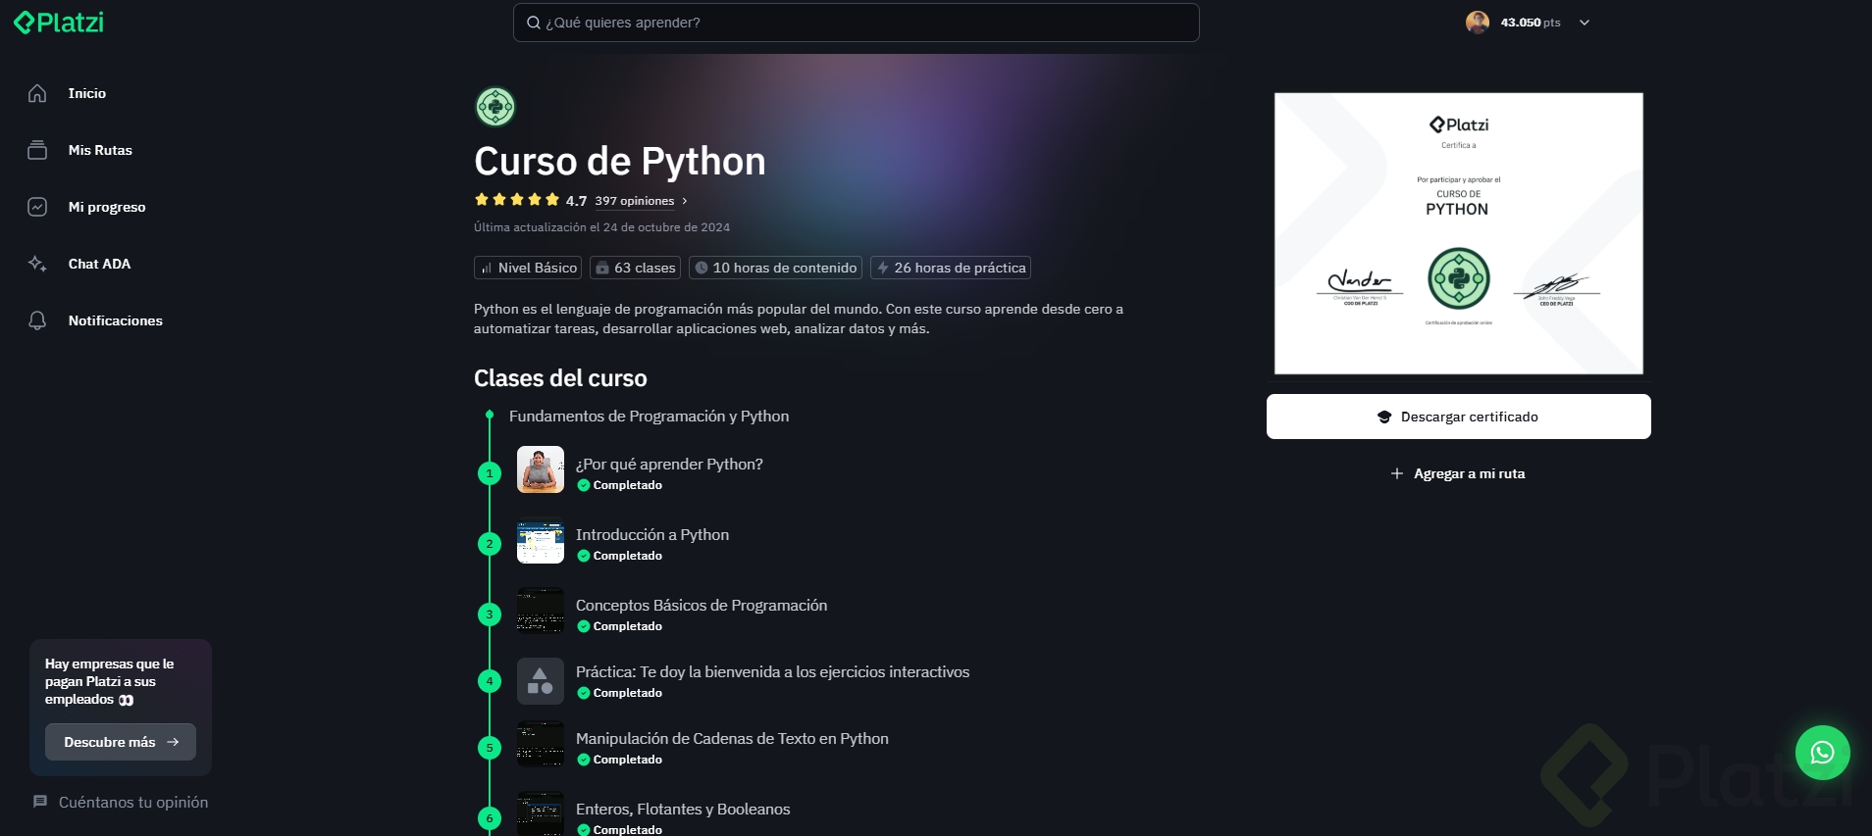The height and width of the screenshot is (836, 1872).
Task: Click the thumbnail for Introducción a Python
Action: pyautogui.click(x=541, y=540)
